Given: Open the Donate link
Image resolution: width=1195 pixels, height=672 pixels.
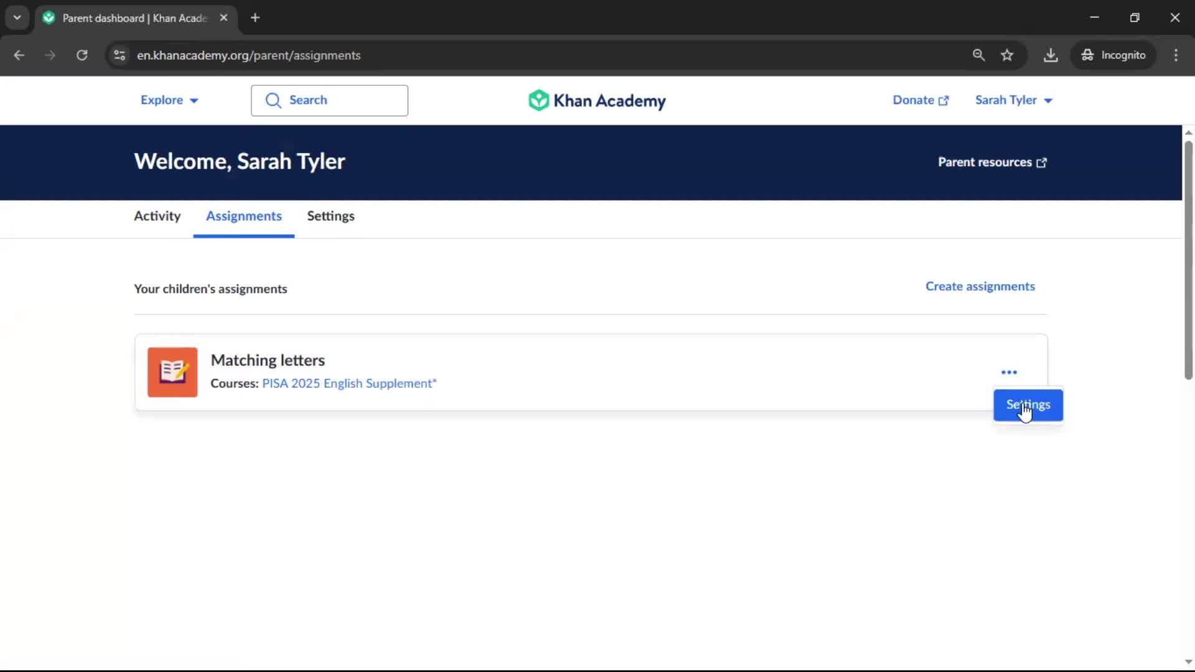Looking at the screenshot, I should point(921,100).
